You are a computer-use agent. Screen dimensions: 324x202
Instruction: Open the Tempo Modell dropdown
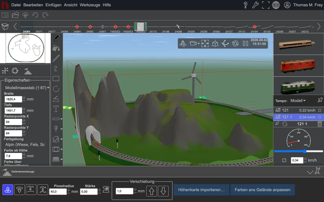(x=298, y=101)
